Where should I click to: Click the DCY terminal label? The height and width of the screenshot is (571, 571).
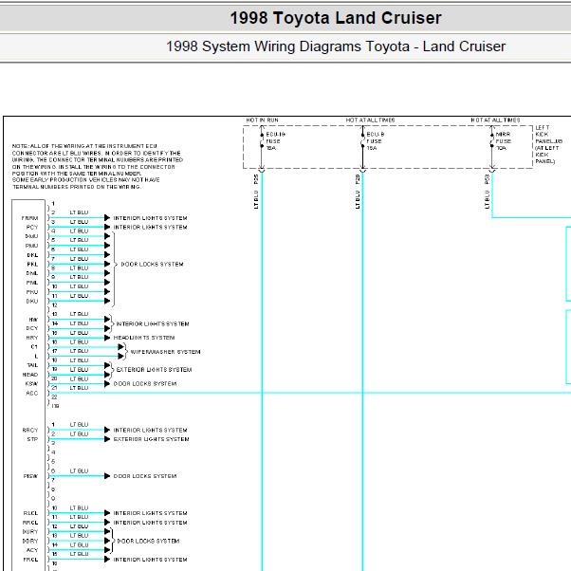pos(32,328)
